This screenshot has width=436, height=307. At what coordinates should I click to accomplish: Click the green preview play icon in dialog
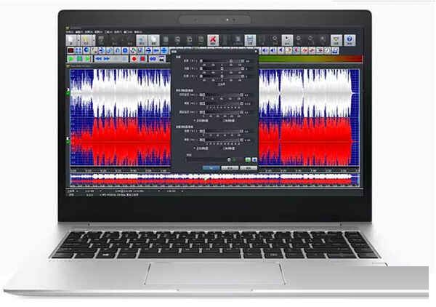[246, 159]
